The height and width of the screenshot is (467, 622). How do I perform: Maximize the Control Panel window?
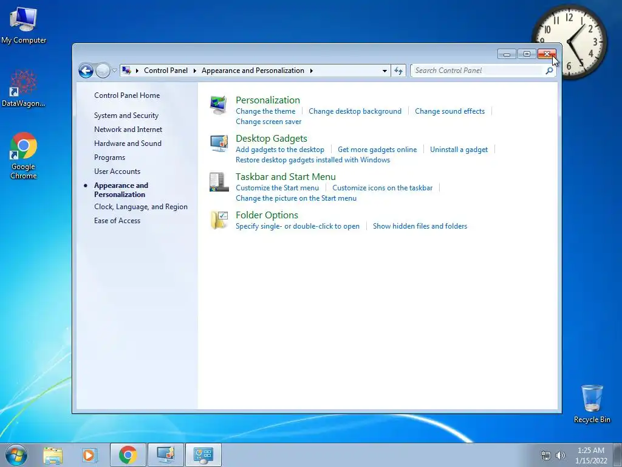527,54
